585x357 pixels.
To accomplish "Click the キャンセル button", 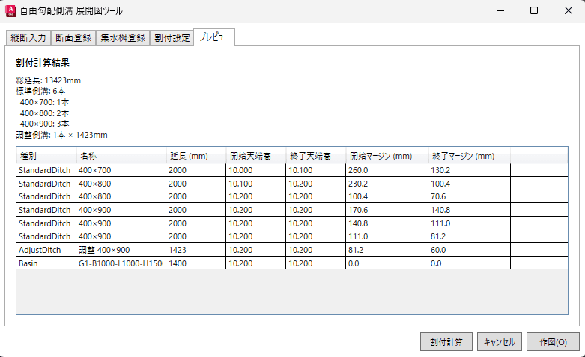I will (x=499, y=342).
